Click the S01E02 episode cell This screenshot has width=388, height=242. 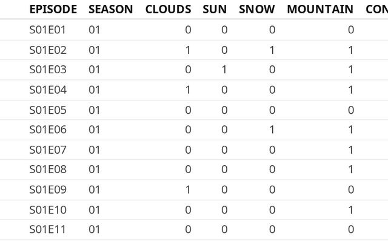point(48,50)
